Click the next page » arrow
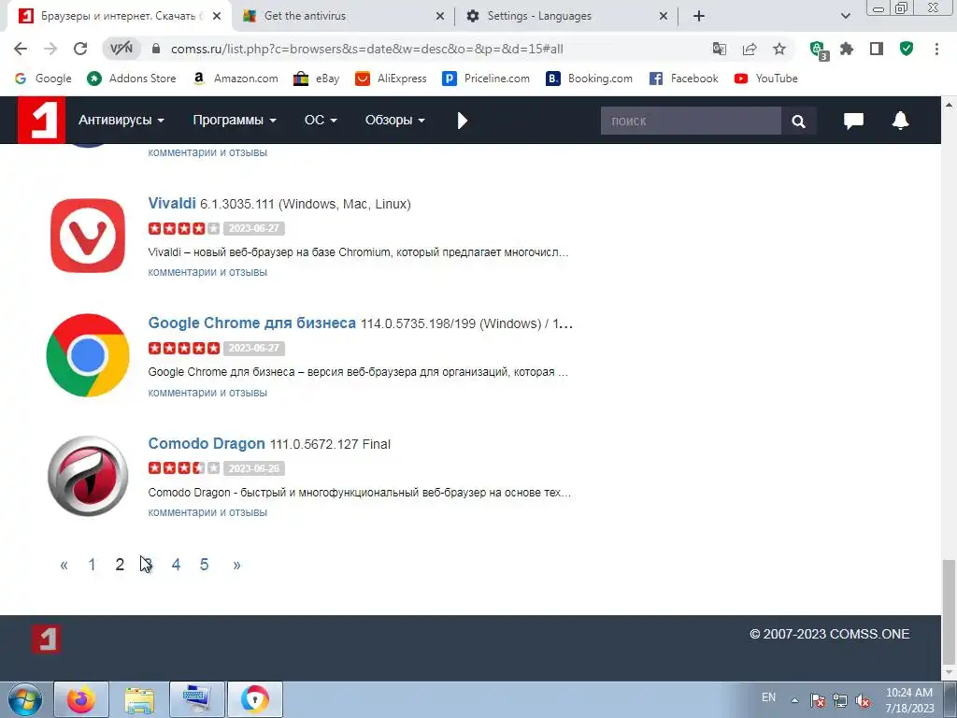 (x=236, y=566)
